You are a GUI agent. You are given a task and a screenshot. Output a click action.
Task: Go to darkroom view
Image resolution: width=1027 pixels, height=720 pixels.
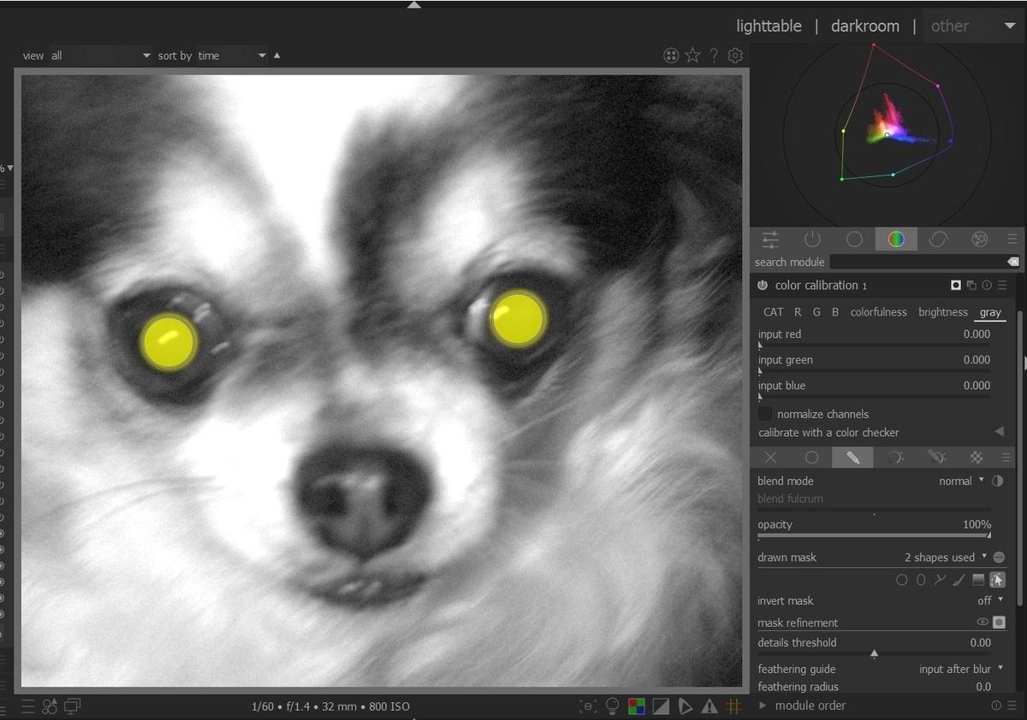click(865, 26)
